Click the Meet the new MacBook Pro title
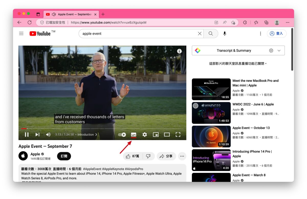The image size is (307, 199). pyautogui.click(x=256, y=83)
